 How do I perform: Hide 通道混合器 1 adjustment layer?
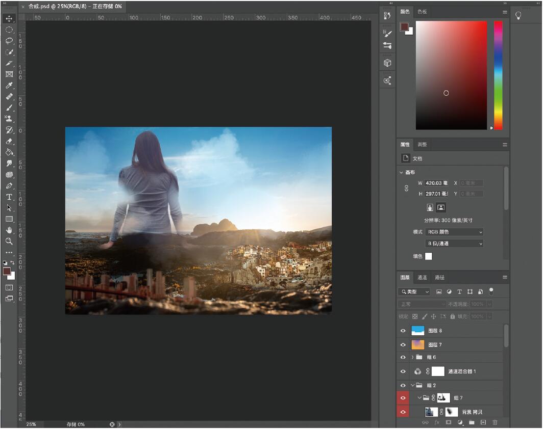pyautogui.click(x=403, y=371)
